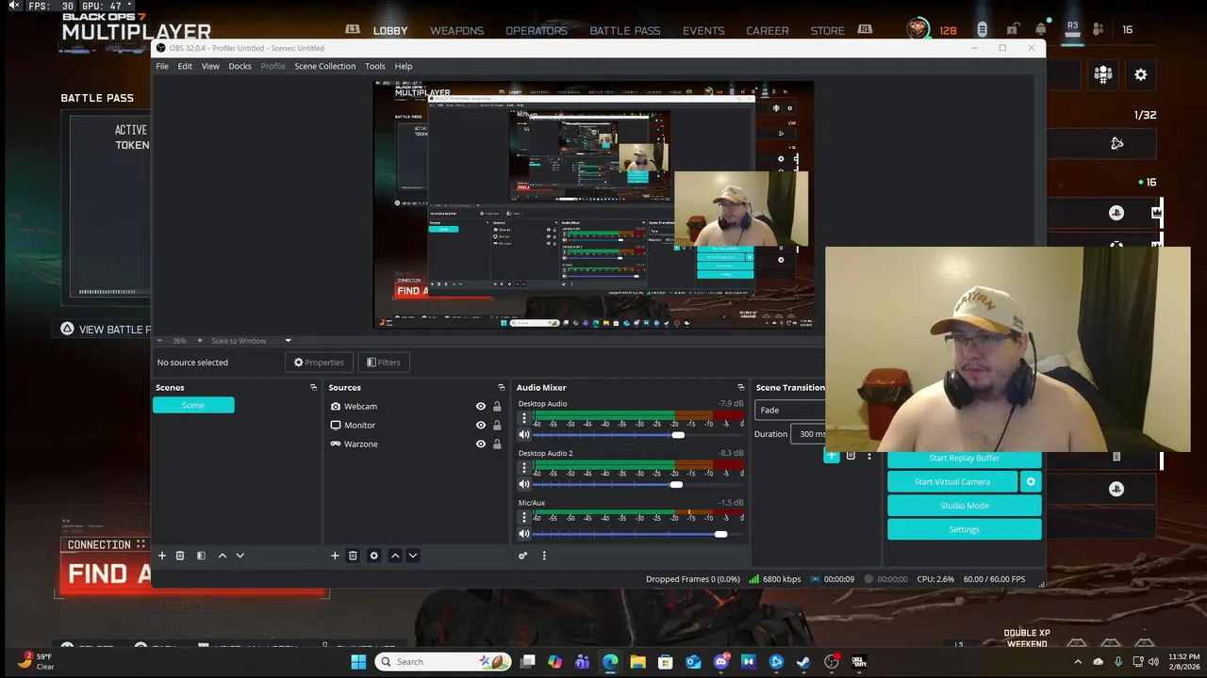
Task: Open Desktop Audio options three-dot button
Action: tap(524, 418)
